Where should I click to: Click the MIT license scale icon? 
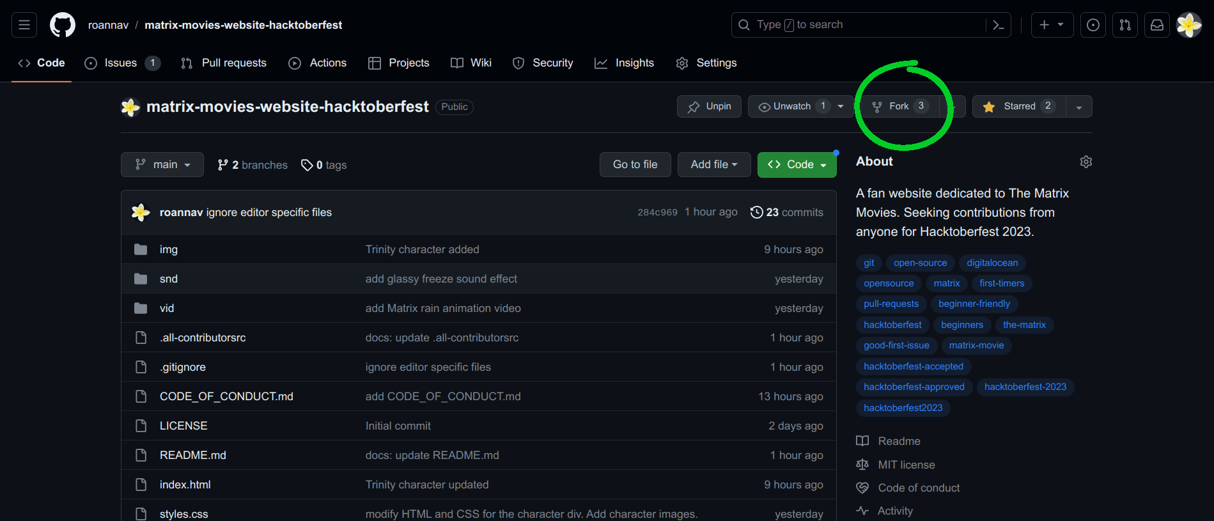click(x=862, y=465)
